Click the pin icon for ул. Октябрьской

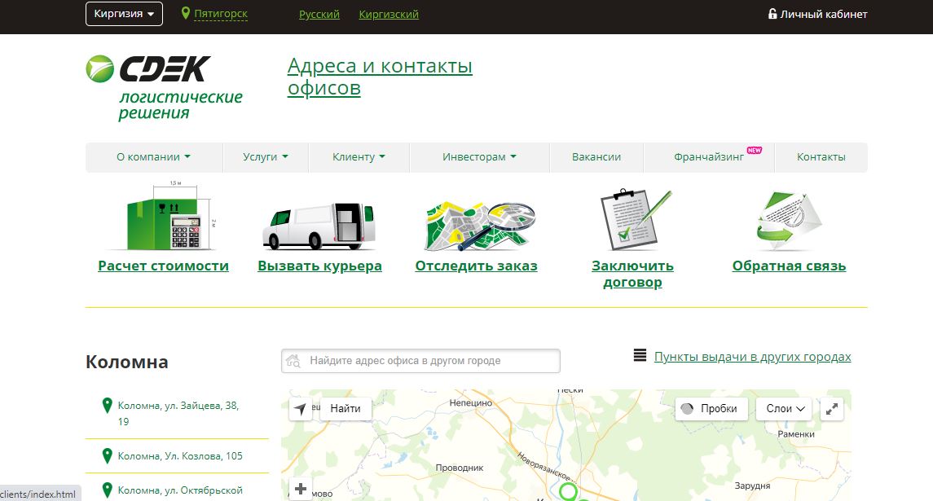pyautogui.click(x=107, y=490)
